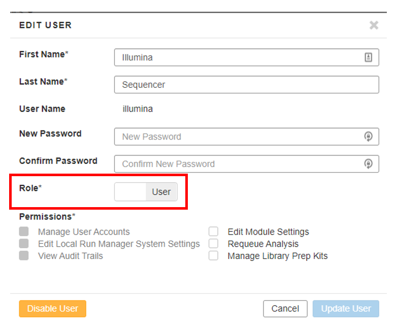The image size is (398, 331).
Task: Check Edit Local Run Manager System Settings
Action: click(x=24, y=244)
